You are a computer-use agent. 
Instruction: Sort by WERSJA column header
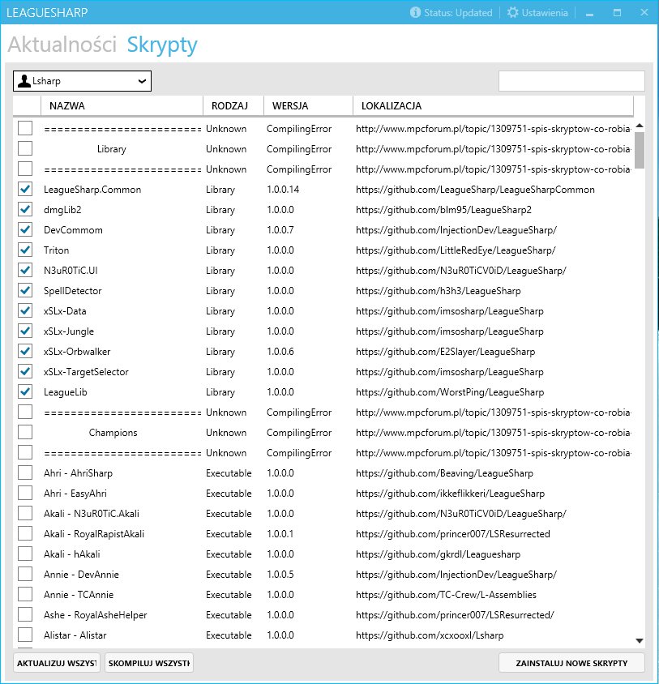308,105
